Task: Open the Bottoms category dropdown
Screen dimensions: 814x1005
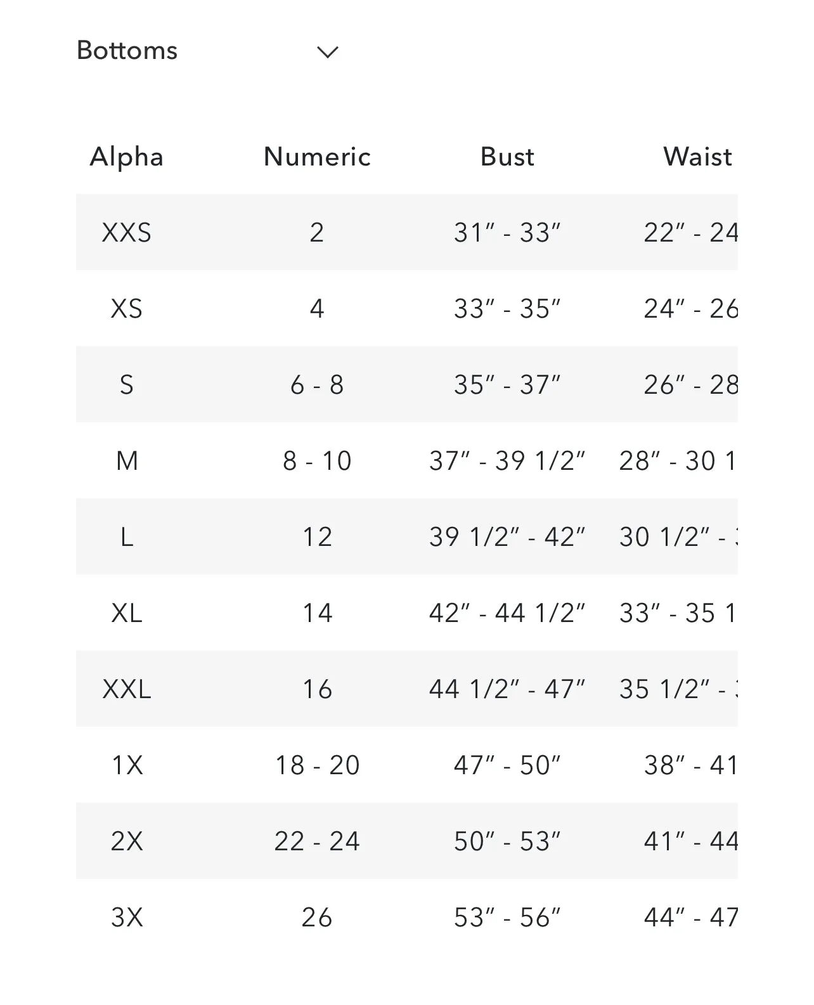Action: (208, 51)
